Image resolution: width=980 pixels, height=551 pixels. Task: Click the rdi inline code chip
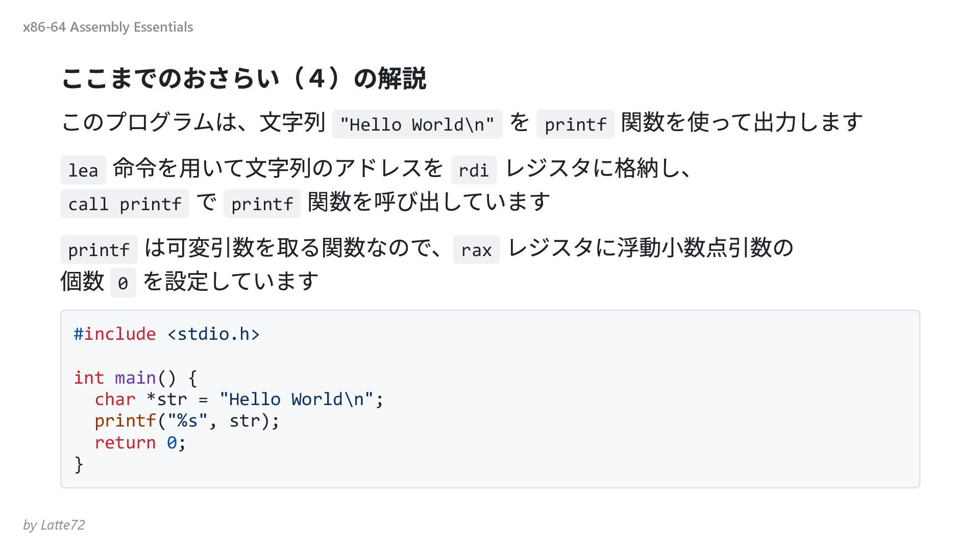tap(474, 170)
